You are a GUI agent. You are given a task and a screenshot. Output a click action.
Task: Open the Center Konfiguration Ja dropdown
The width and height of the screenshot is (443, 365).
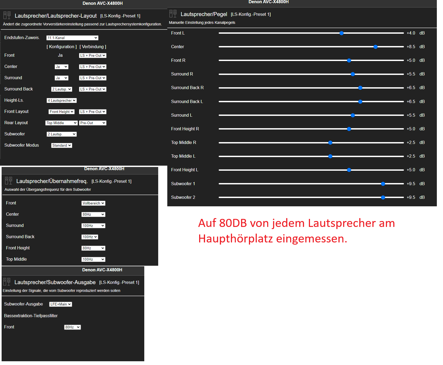62,67
